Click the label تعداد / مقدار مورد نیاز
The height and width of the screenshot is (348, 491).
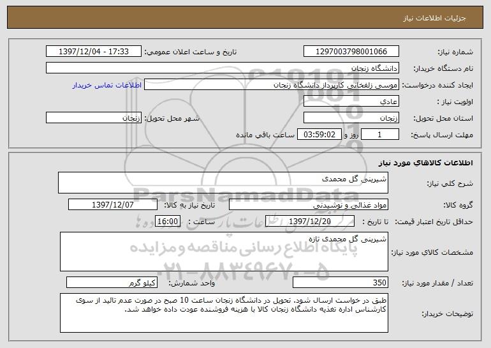[x=437, y=283]
